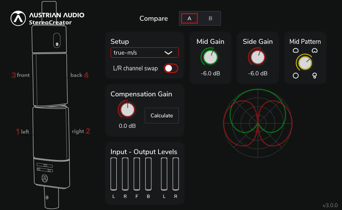The height and width of the screenshot is (210, 342).
Task: Click the Side Gain knob
Action: pyautogui.click(x=258, y=57)
